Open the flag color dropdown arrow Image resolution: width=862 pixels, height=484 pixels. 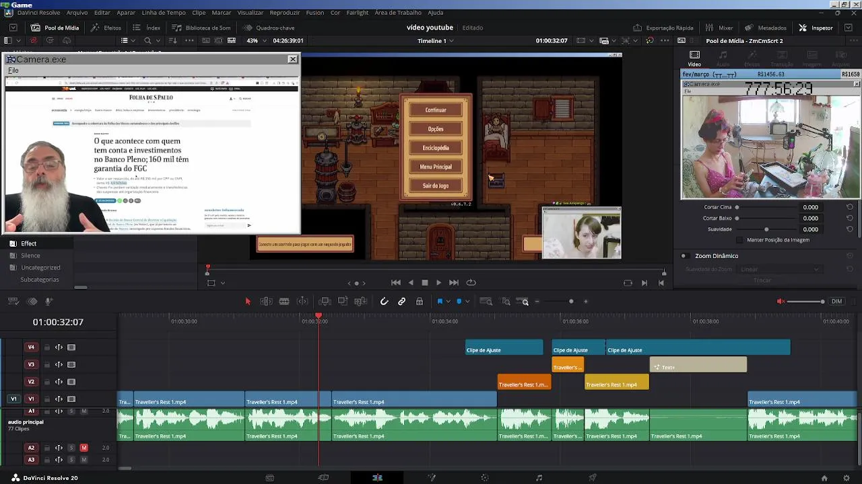pyautogui.click(x=448, y=302)
